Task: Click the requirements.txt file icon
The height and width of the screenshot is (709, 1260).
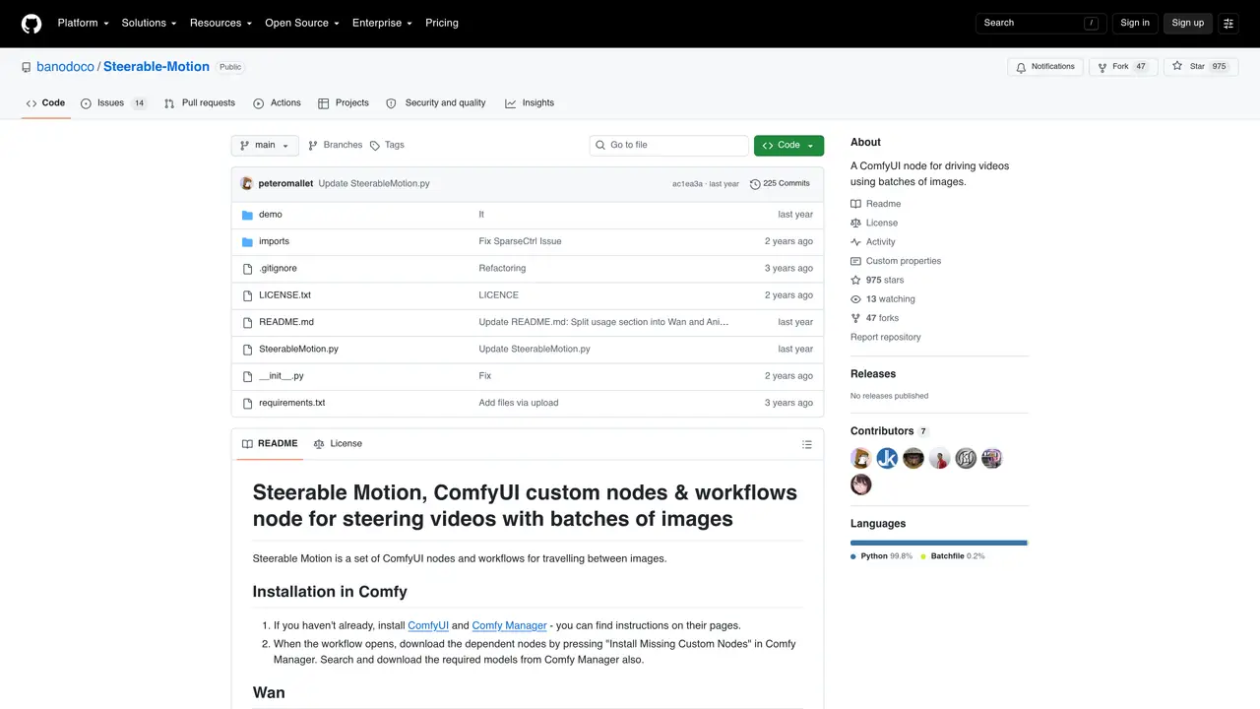Action: point(248,403)
